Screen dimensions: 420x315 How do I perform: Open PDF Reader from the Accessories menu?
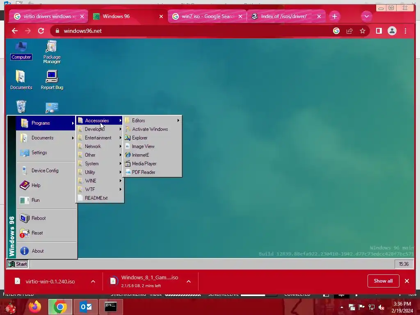[153, 172]
